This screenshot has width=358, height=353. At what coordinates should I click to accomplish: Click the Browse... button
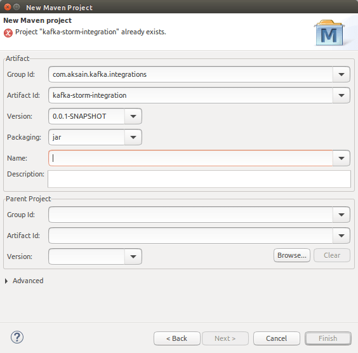[x=292, y=255]
